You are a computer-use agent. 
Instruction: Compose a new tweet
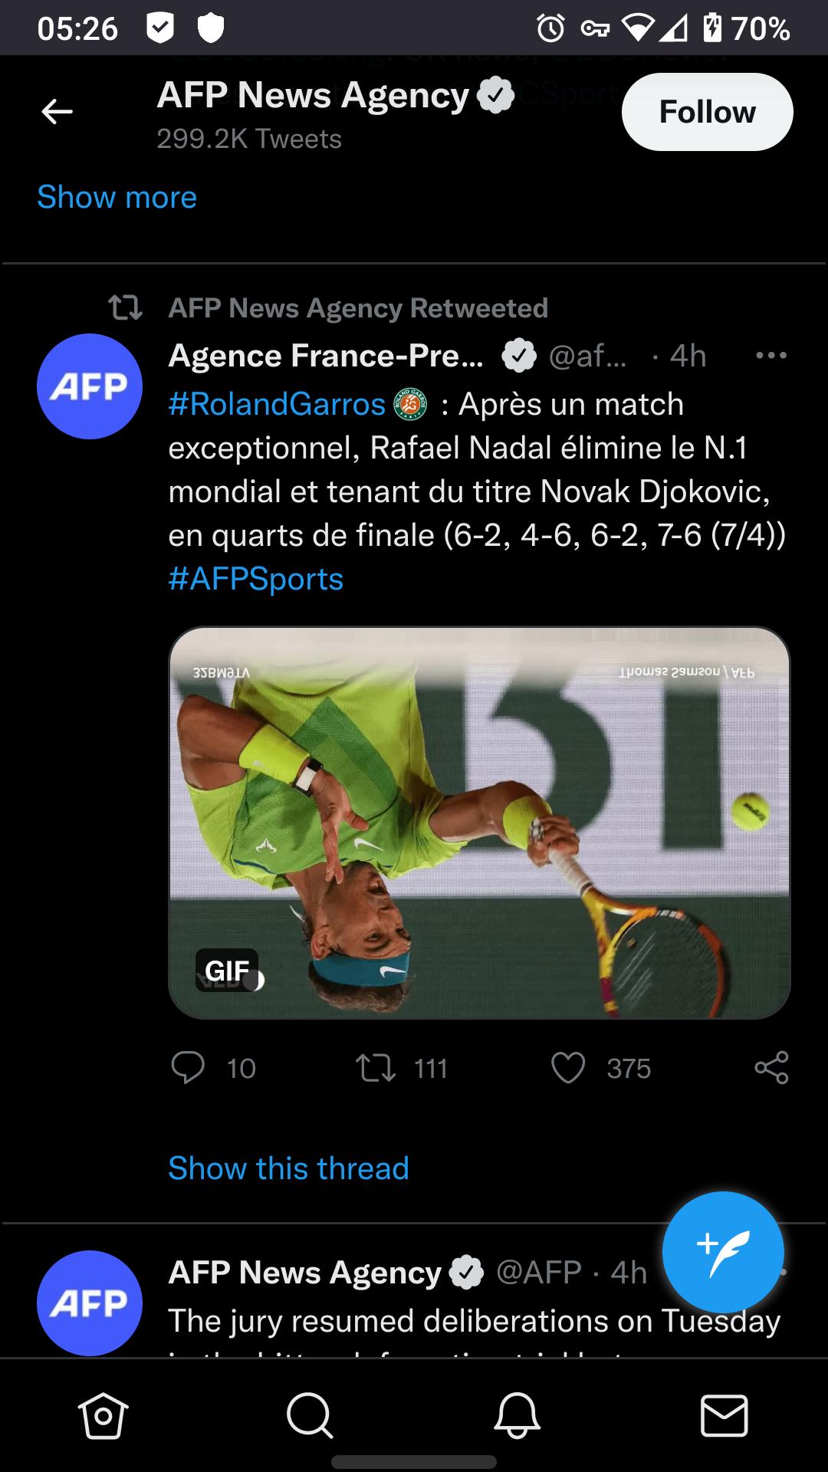tap(723, 1252)
